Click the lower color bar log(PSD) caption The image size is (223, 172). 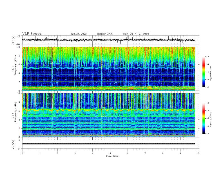[x=211, y=119]
